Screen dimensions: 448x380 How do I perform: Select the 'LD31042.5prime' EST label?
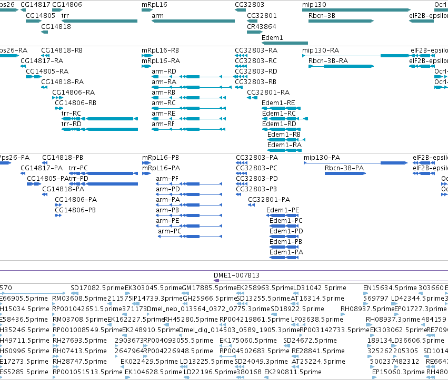pyautogui.click(x=320, y=288)
